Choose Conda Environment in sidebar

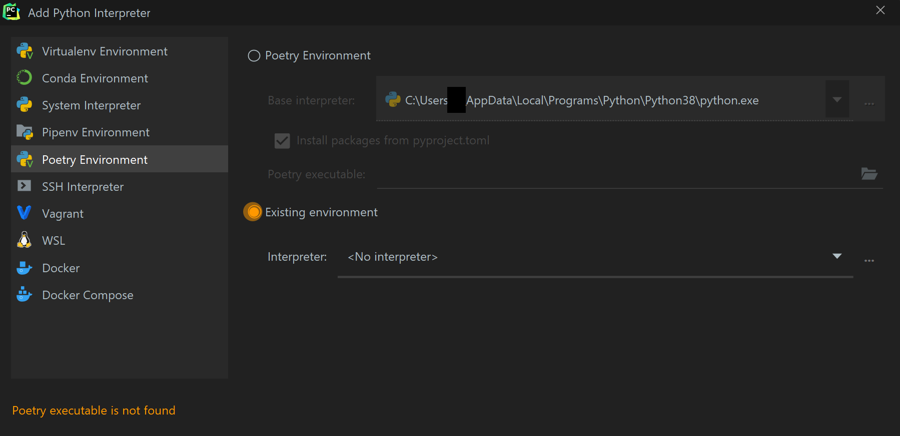(120, 78)
